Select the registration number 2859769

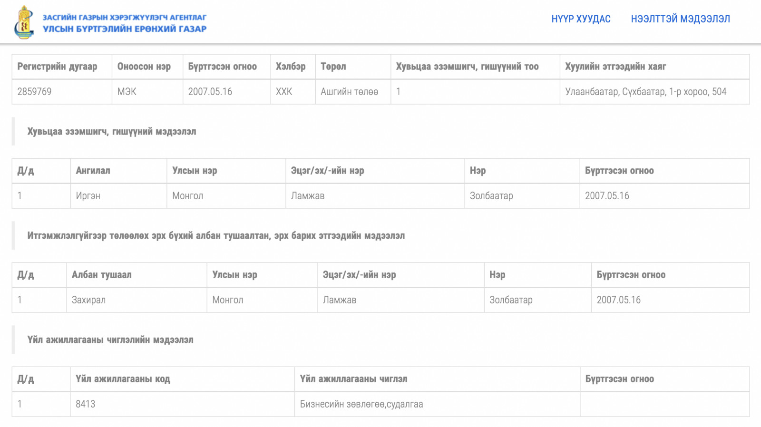click(x=34, y=92)
